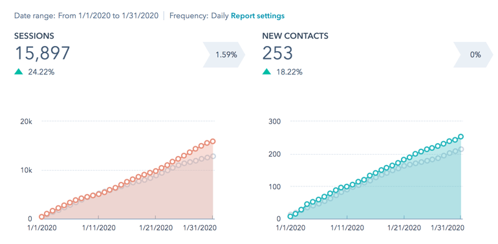
Task: Click the 15,897 sessions total
Action: 42,53
